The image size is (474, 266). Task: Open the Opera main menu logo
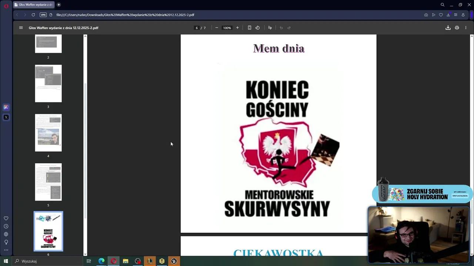pos(6,6)
